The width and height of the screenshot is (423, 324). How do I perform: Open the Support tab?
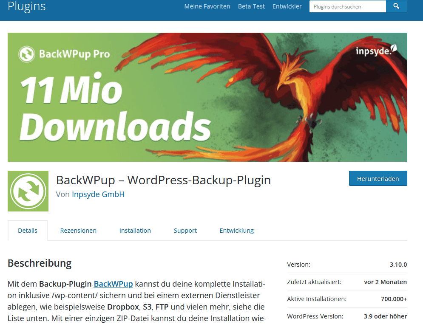tap(185, 231)
